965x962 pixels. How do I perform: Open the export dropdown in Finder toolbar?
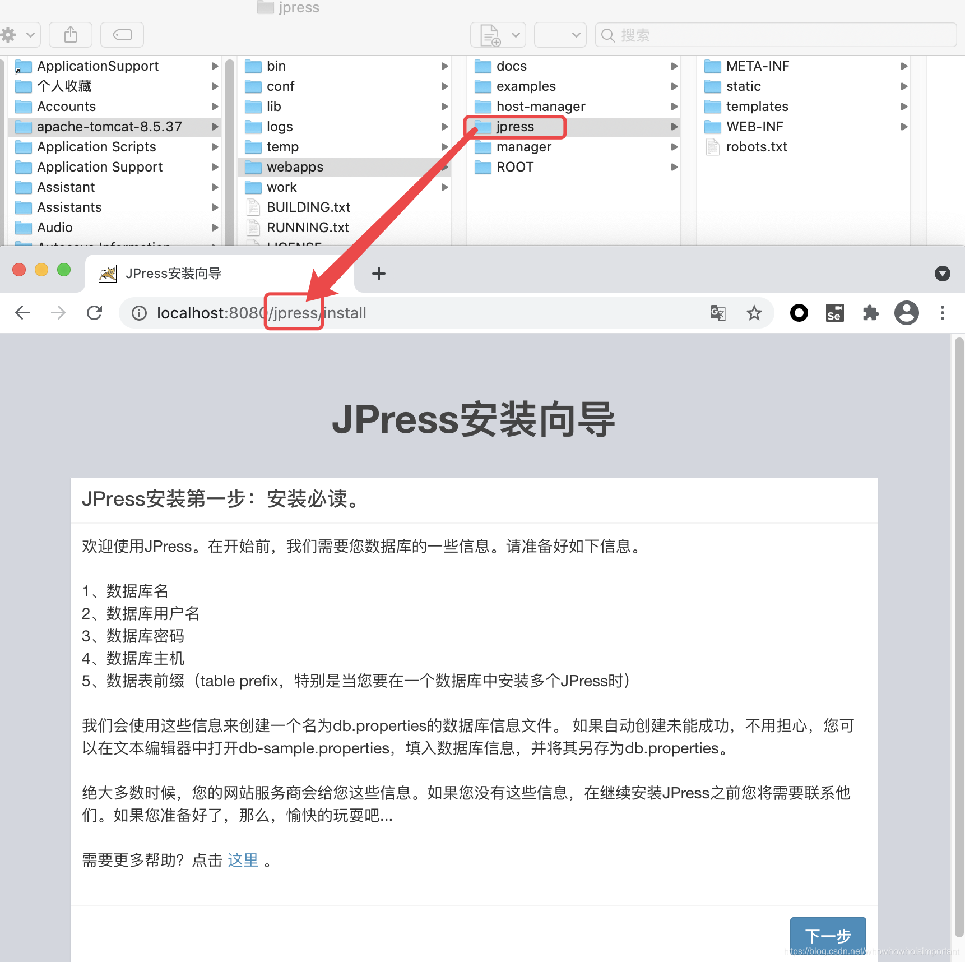[x=497, y=34]
